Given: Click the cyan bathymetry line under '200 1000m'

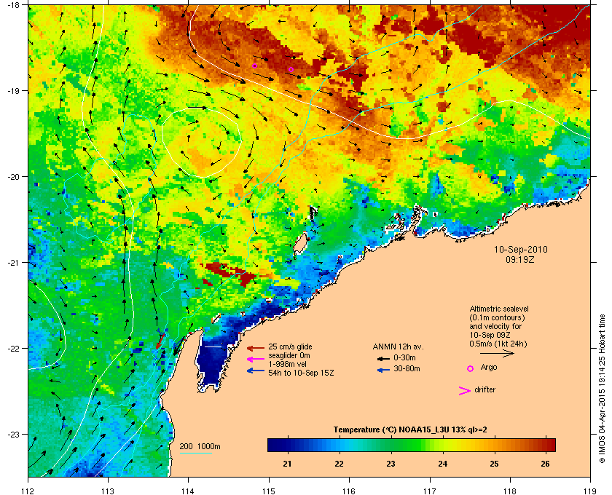Looking at the screenshot, I should pyautogui.click(x=195, y=454).
